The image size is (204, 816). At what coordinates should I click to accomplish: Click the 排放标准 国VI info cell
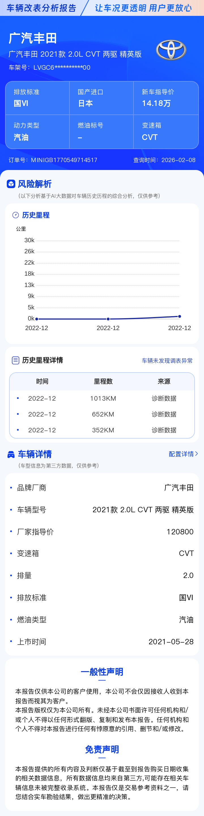[x=37, y=98]
